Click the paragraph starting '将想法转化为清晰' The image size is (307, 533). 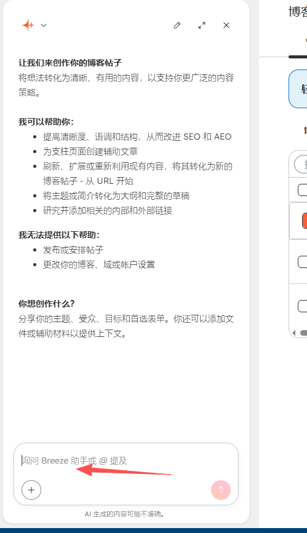pyautogui.click(x=126, y=85)
